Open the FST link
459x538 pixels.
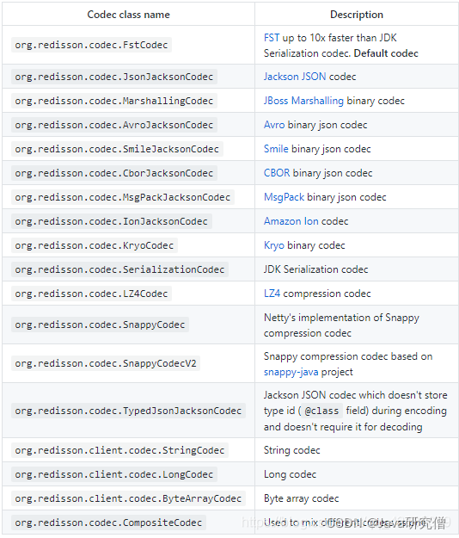(272, 38)
